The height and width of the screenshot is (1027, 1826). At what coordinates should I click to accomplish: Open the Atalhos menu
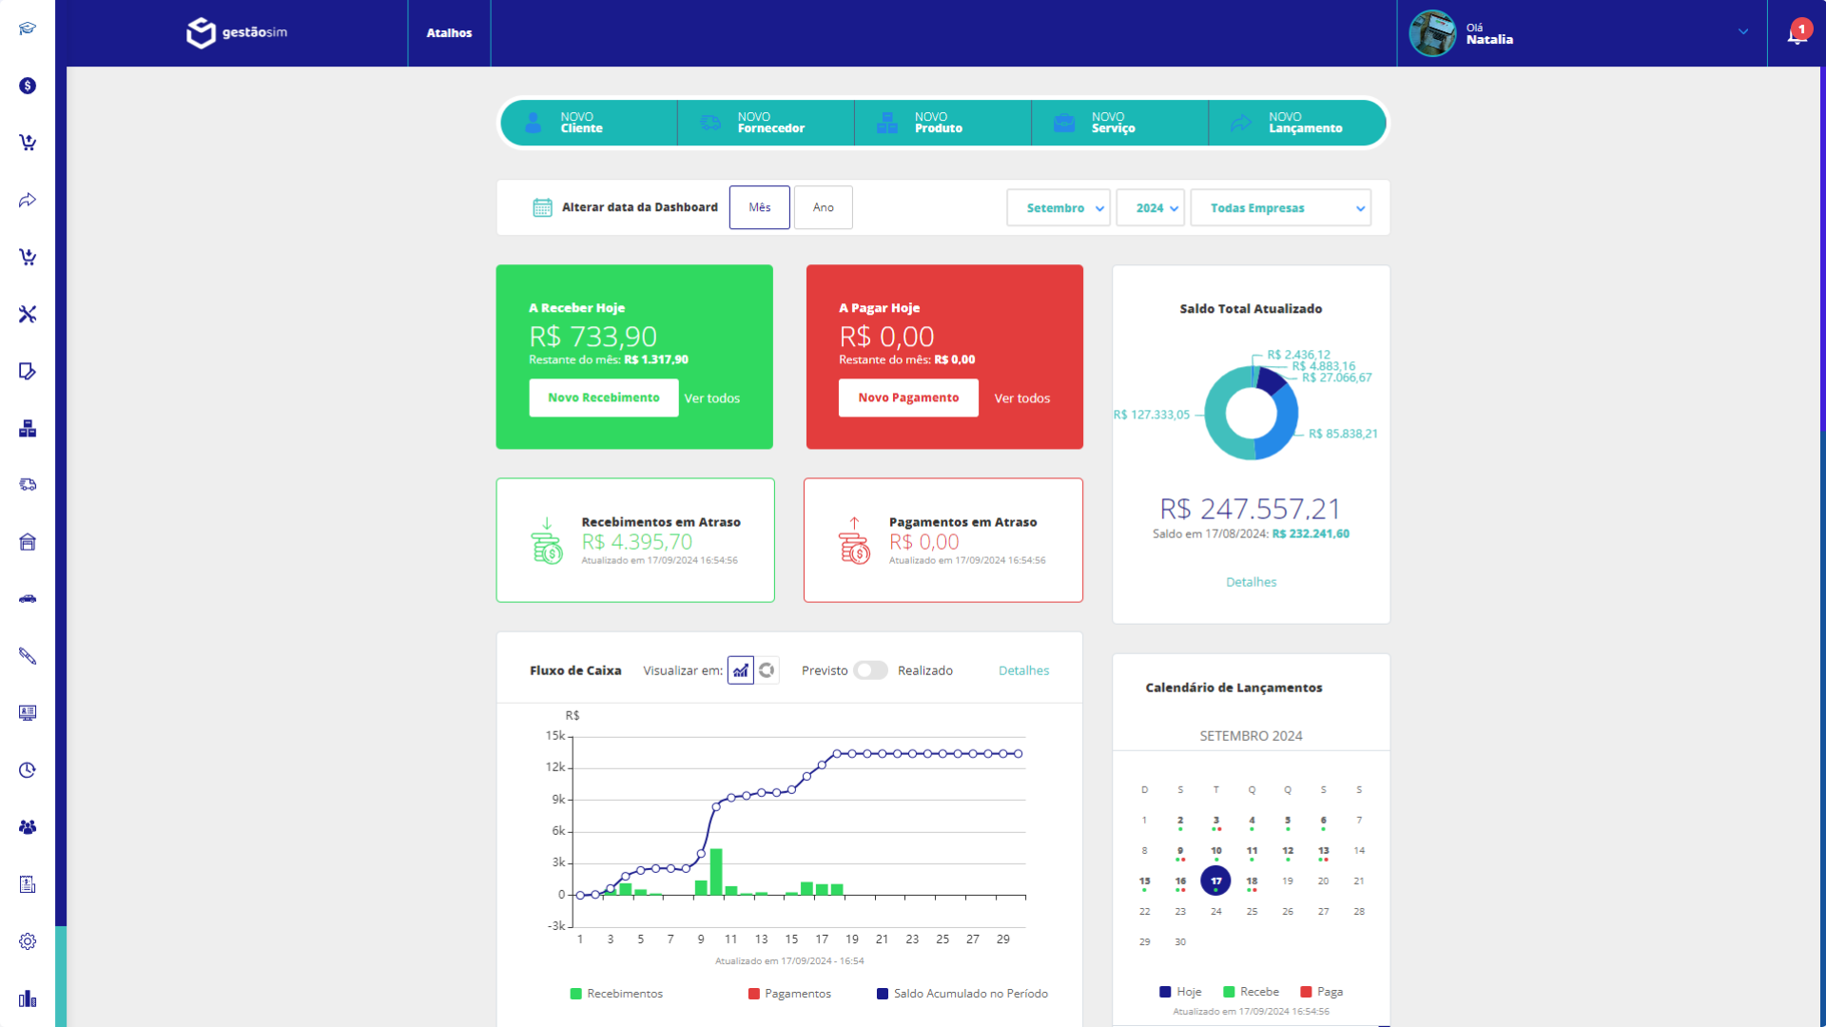click(449, 33)
